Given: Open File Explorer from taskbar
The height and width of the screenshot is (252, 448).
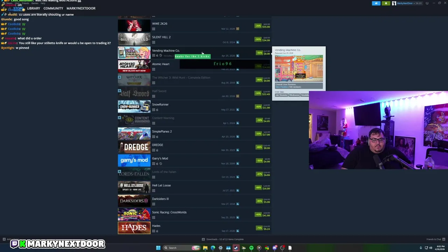Looking at the screenshot, I should [205, 248].
